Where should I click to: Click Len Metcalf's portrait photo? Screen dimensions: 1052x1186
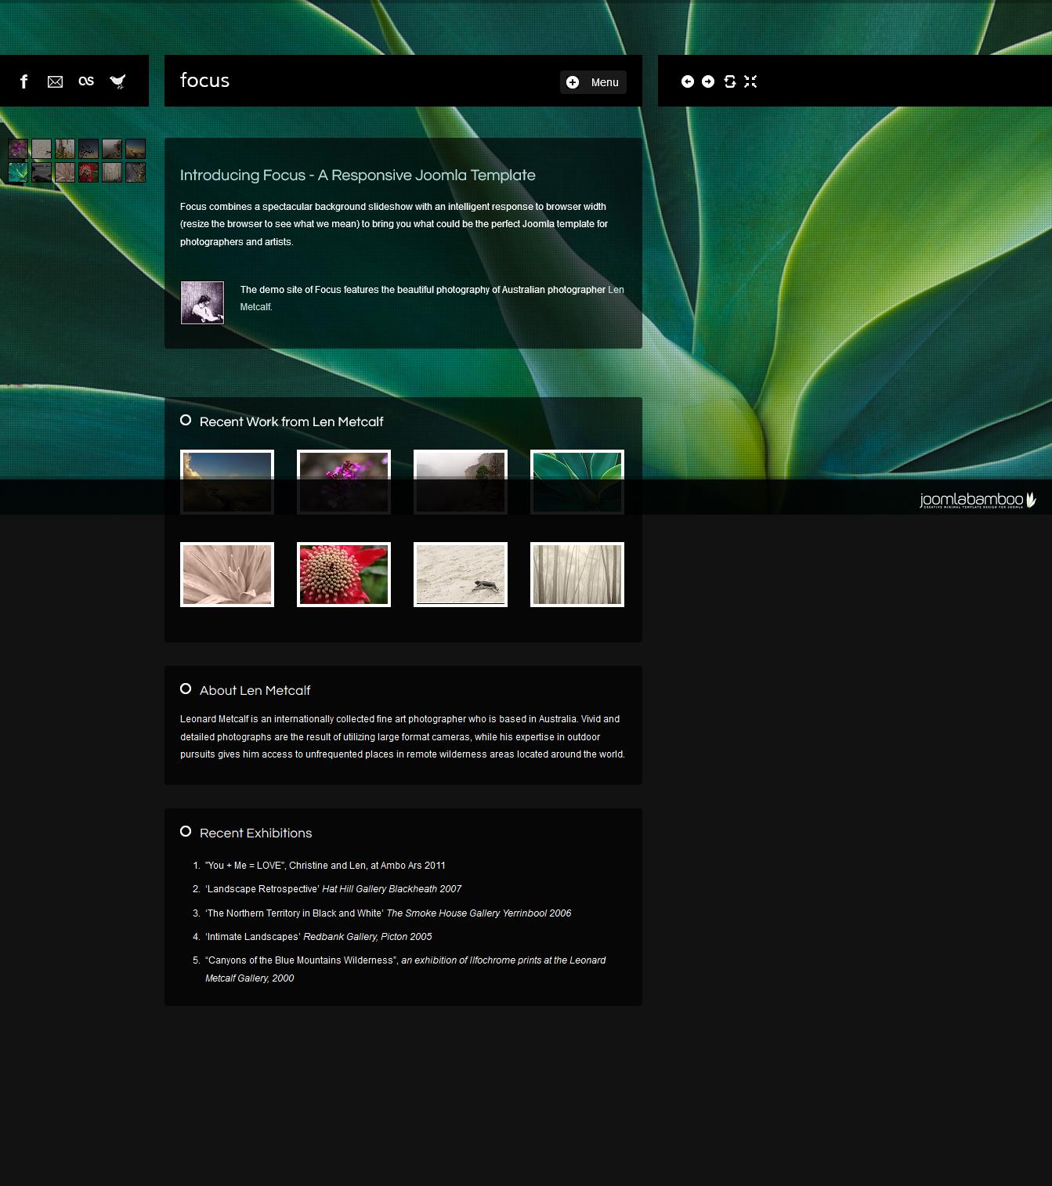[x=202, y=302]
